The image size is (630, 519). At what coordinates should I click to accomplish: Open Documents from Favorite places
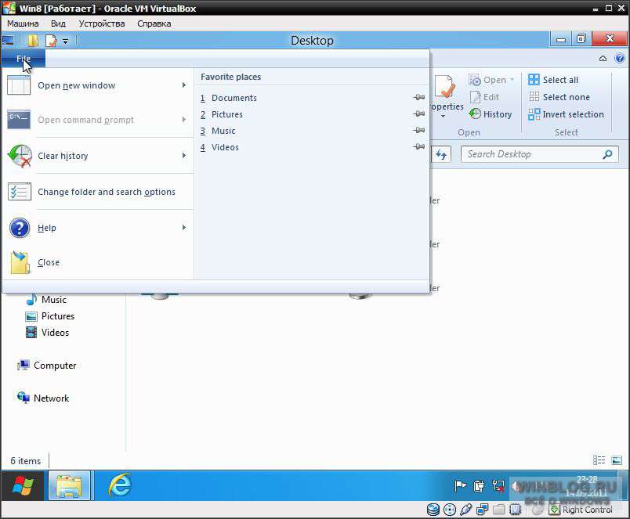234,98
